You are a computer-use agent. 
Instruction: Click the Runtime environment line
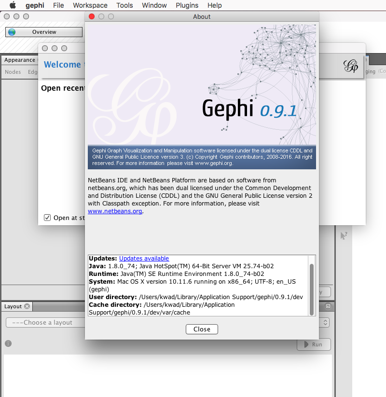176,274
